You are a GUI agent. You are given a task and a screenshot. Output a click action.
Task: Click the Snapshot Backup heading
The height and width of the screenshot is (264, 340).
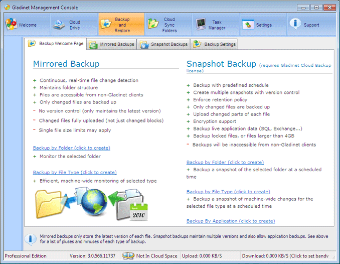(x=221, y=64)
